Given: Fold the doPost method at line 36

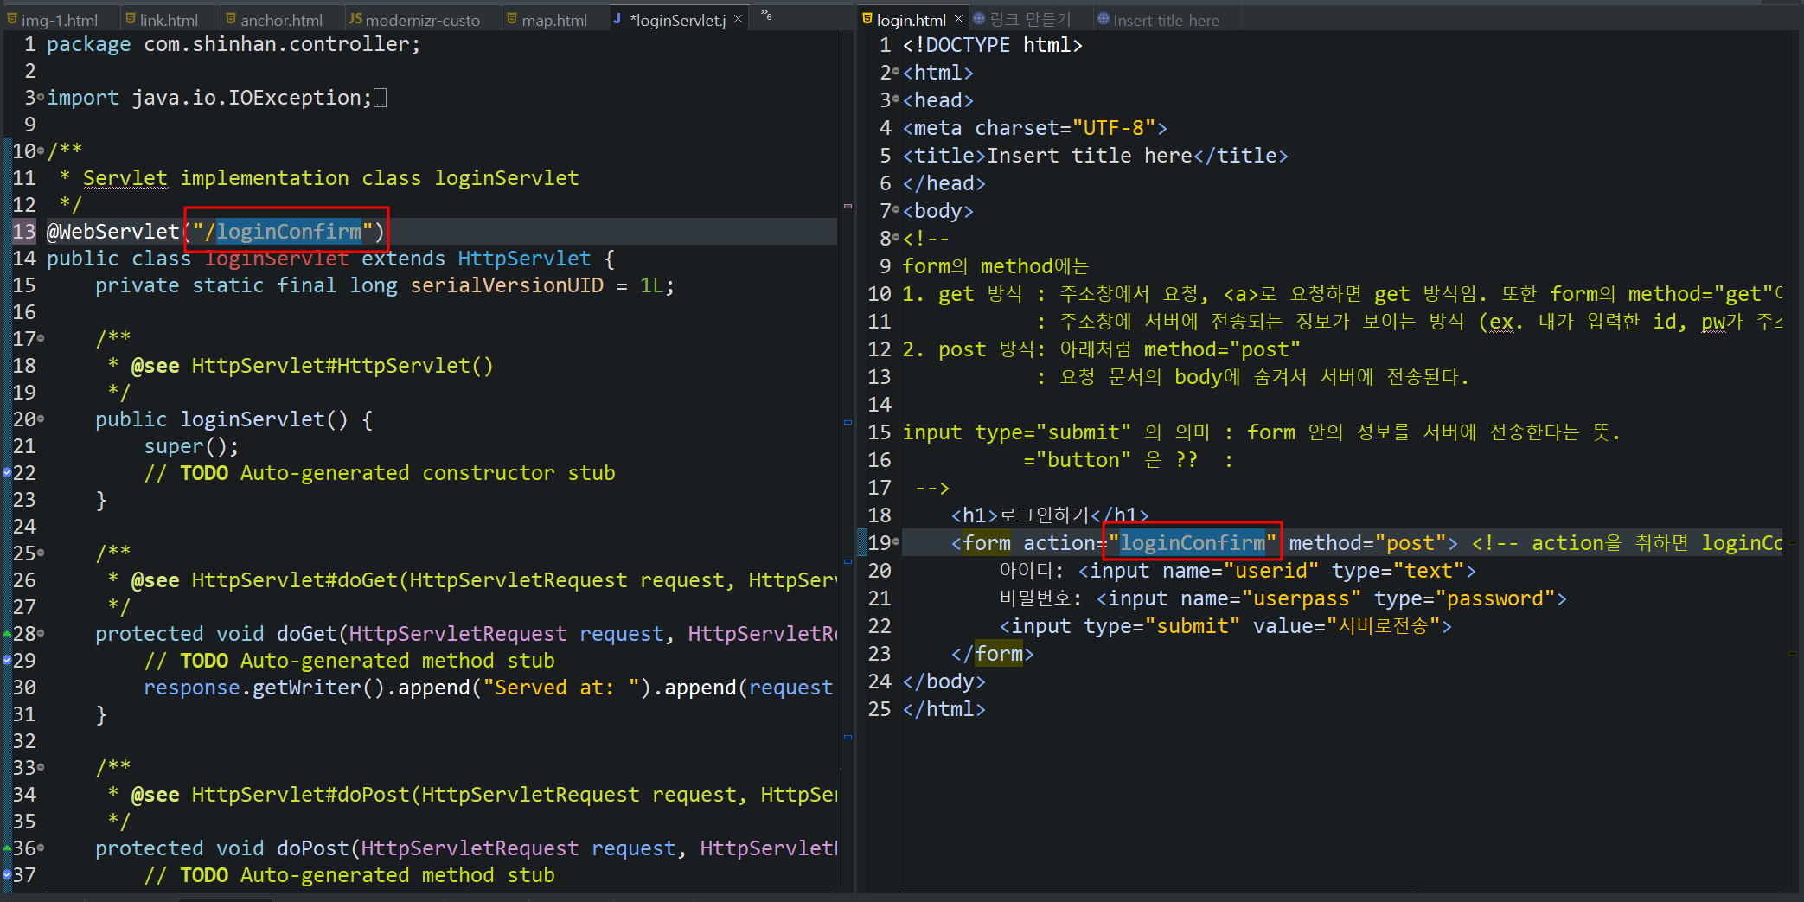Looking at the screenshot, I should [41, 848].
